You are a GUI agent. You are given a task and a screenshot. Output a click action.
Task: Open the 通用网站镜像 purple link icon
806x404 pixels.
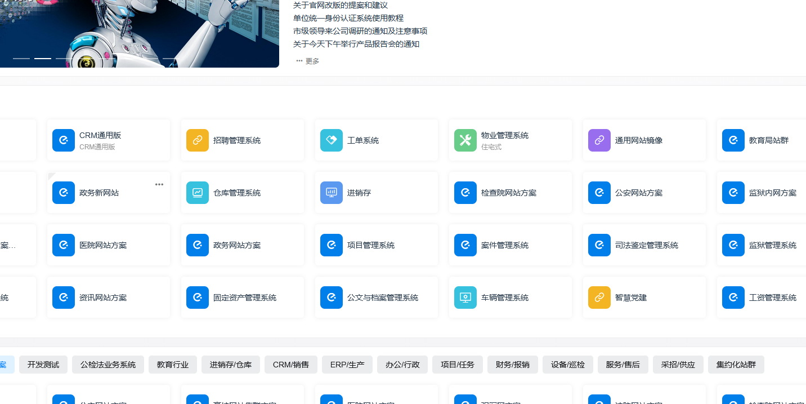tap(599, 140)
